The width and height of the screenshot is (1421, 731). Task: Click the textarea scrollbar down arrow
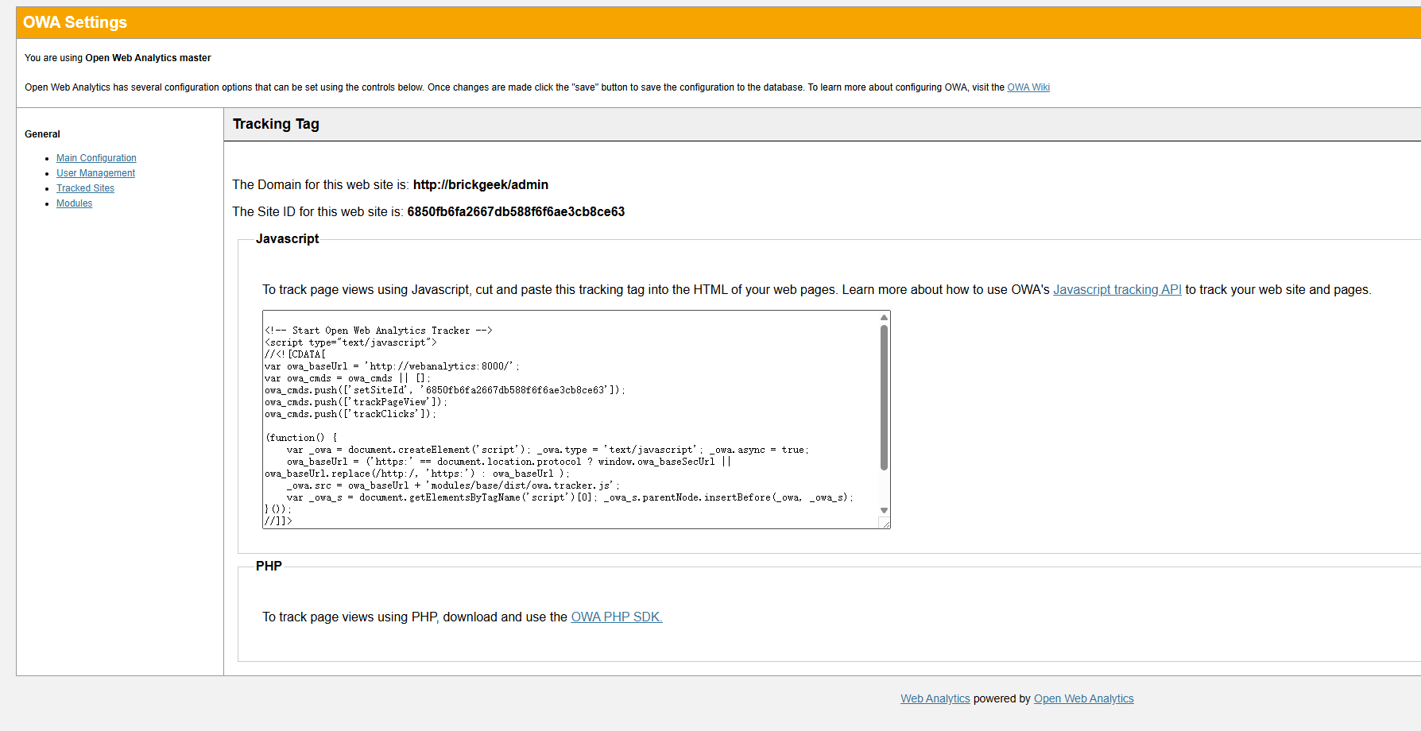[884, 510]
